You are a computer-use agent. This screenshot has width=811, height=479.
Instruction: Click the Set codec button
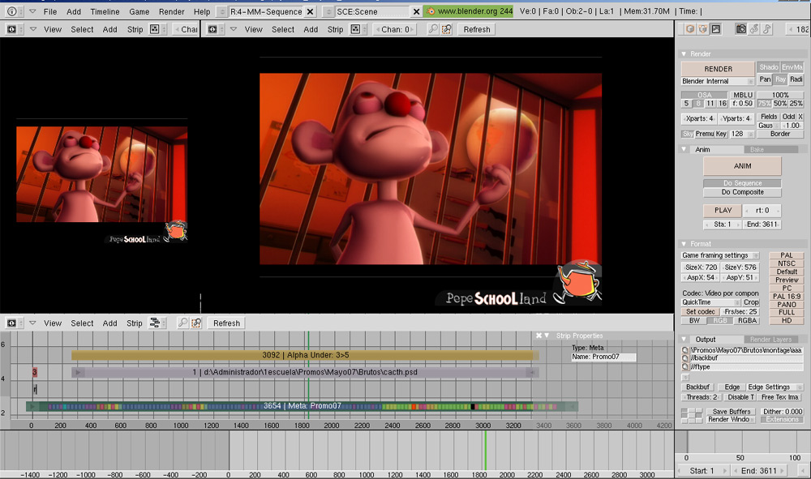pyautogui.click(x=701, y=311)
